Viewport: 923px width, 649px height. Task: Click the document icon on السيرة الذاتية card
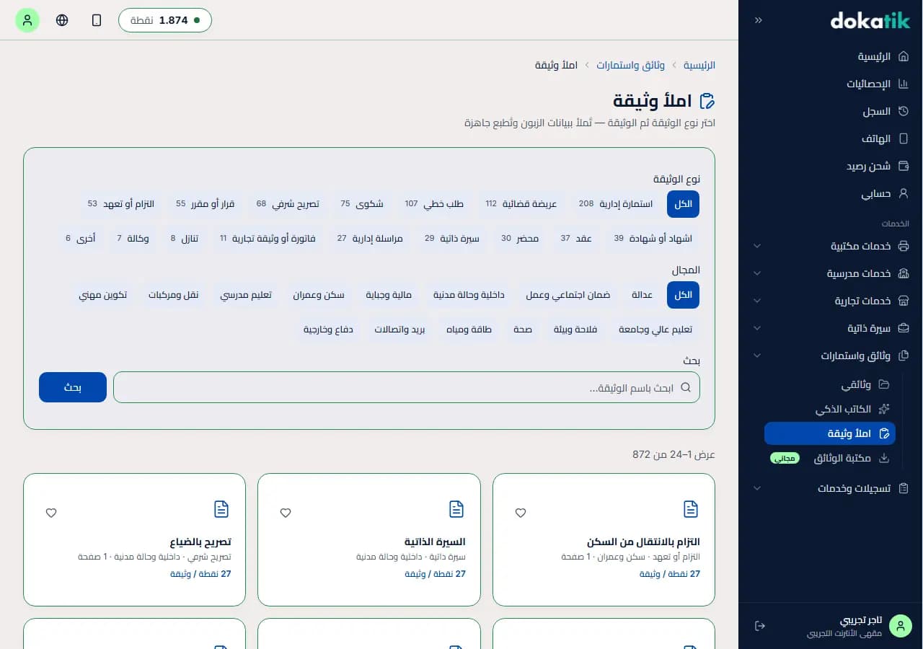456,509
